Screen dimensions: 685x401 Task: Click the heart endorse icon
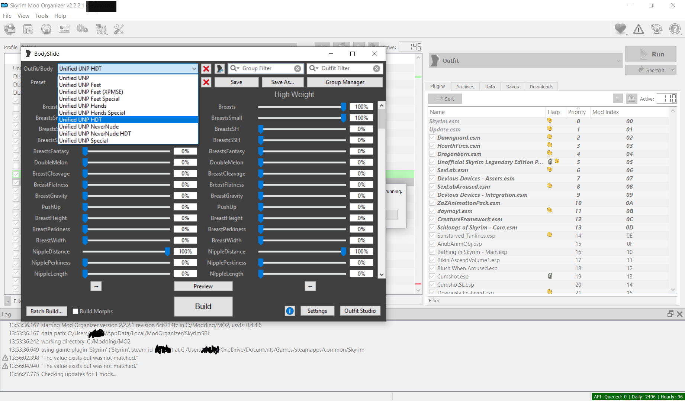(x=620, y=29)
